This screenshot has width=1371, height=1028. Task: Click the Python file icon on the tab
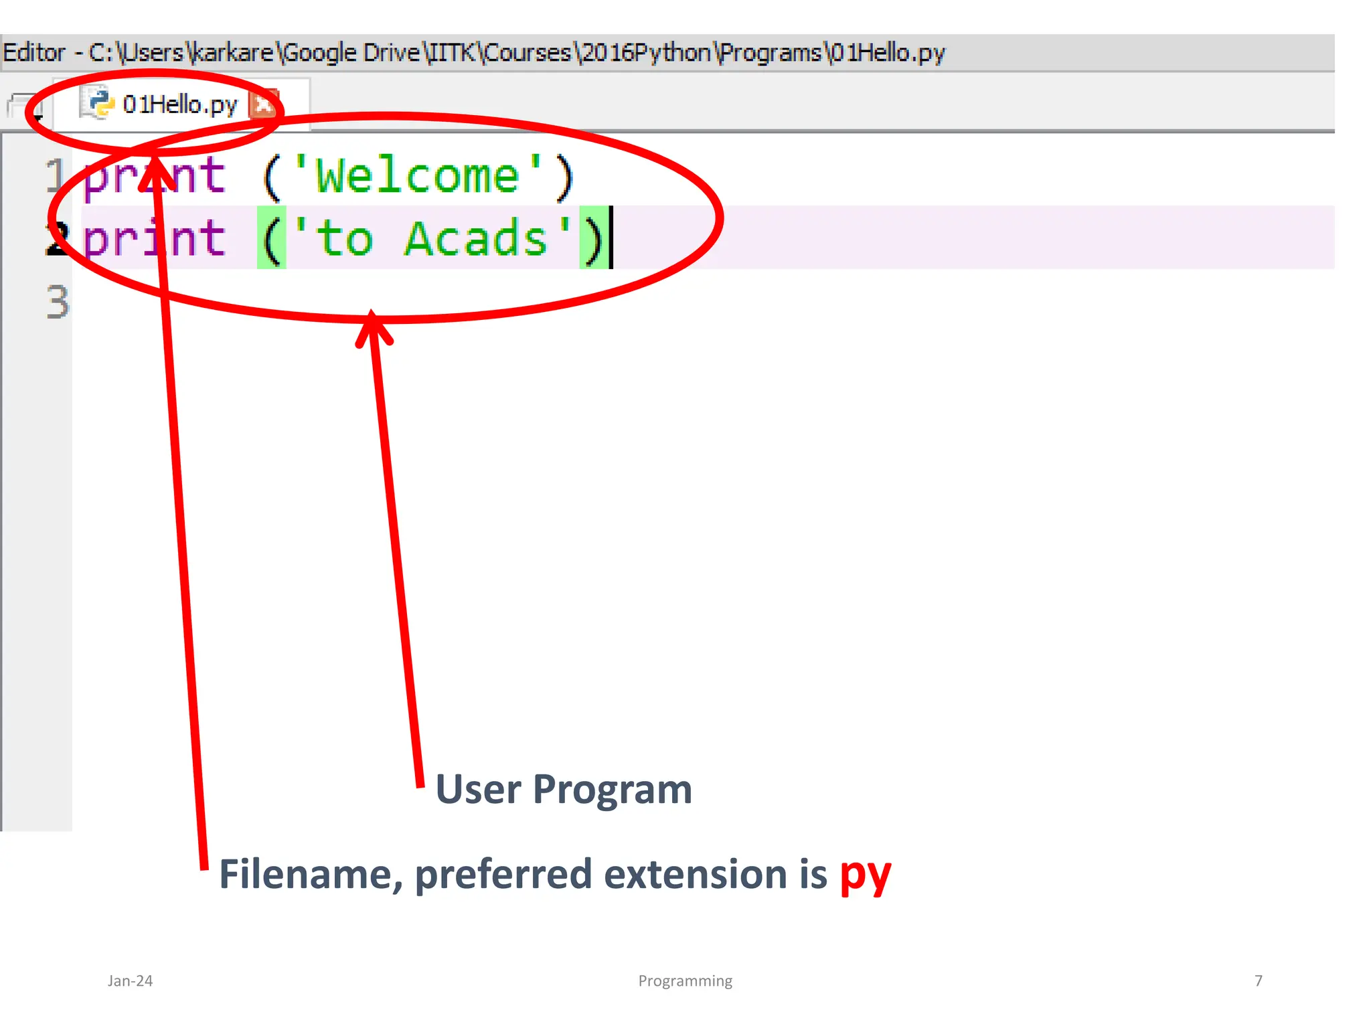(x=98, y=104)
